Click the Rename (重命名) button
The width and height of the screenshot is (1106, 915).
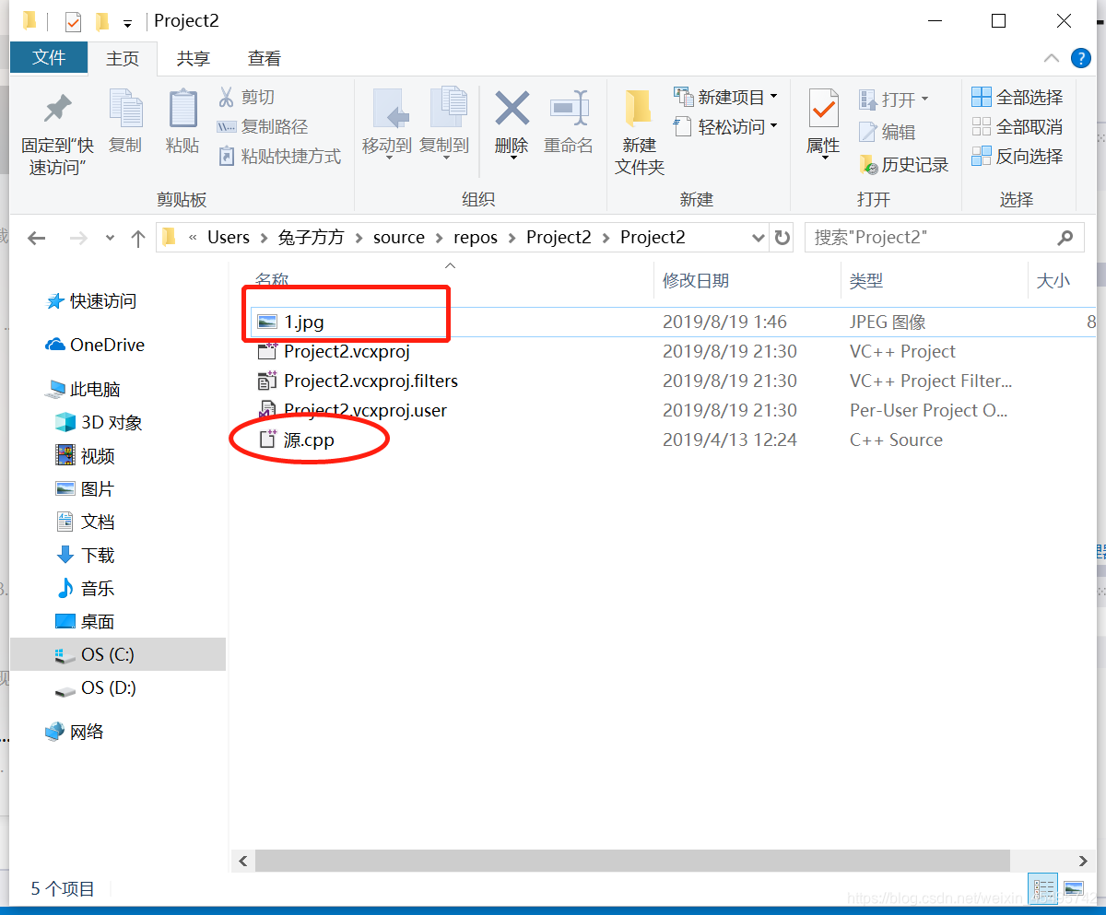click(x=569, y=122)
